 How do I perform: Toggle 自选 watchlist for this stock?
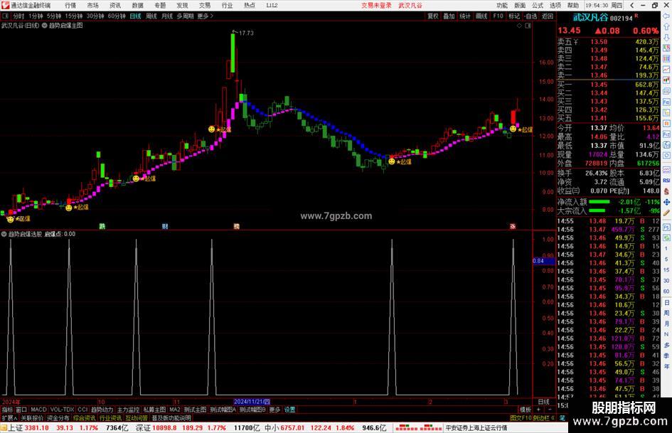530,16
